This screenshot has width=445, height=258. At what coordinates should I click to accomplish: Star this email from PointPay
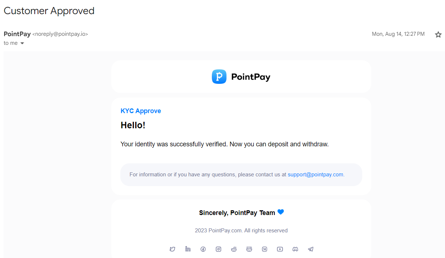(438, 34)
